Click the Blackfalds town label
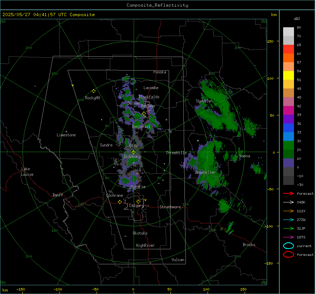The width and height of the screenshot is (315, 294). click(x=149, y=97)
